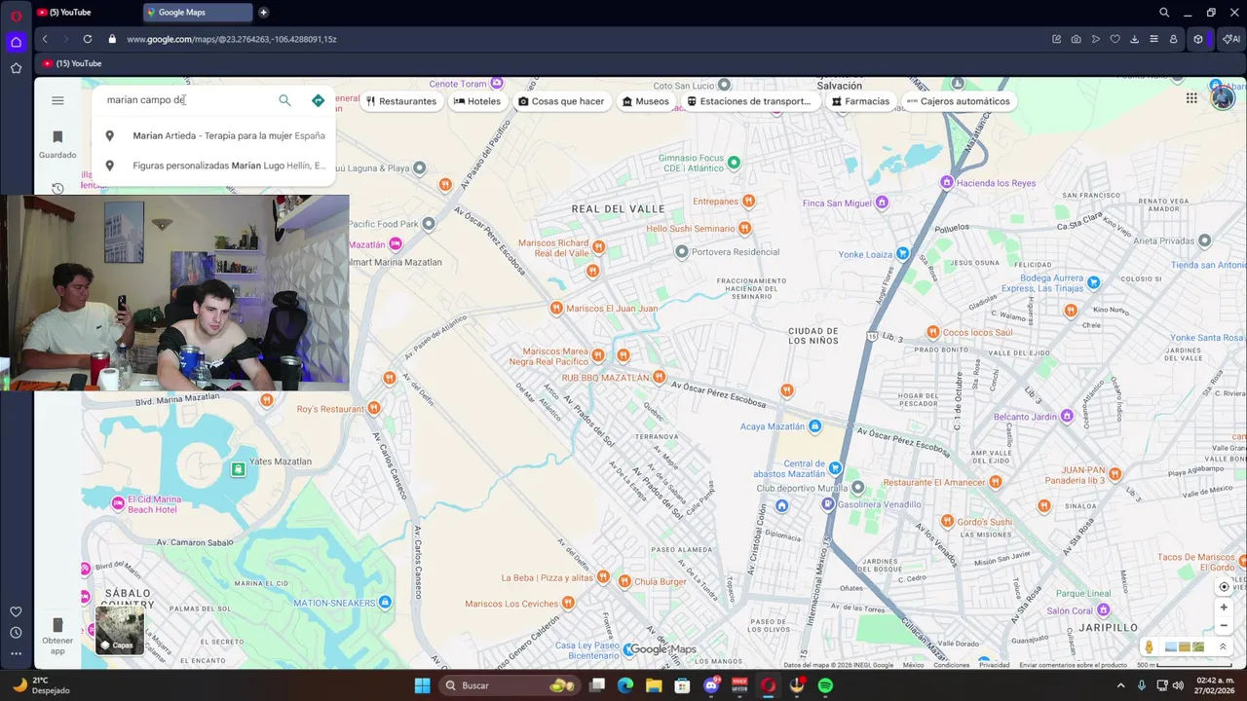
Task: Open the YouTube bookmark in bookmarks bar
Action: (72, 63)
